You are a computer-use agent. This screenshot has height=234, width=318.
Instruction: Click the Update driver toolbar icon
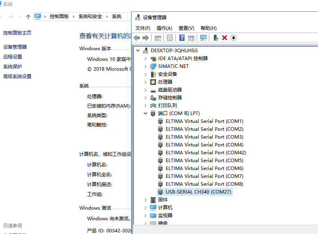coord(216,38)
